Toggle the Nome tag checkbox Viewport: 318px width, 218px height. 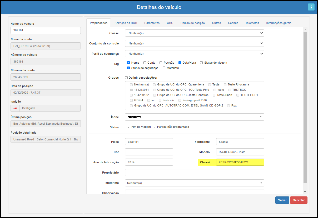pyautogui.click(x=128, y=63)
